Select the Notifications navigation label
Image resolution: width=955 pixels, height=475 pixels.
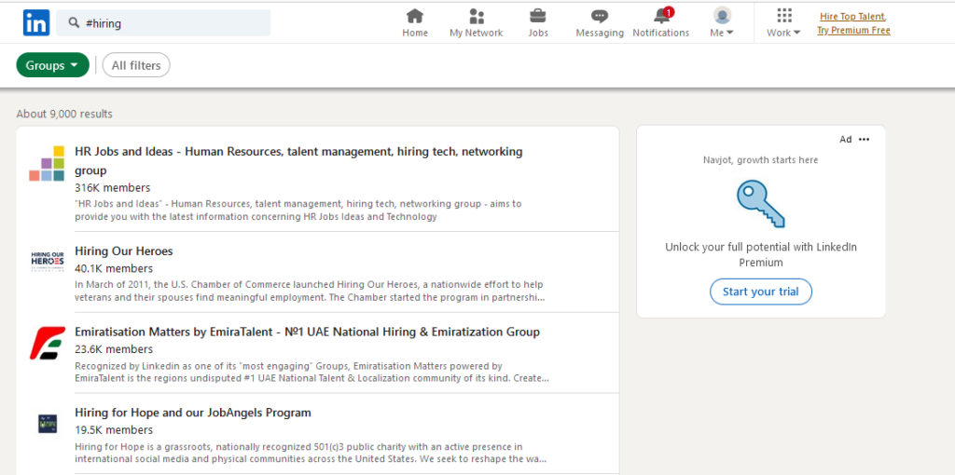pos(661,33)
